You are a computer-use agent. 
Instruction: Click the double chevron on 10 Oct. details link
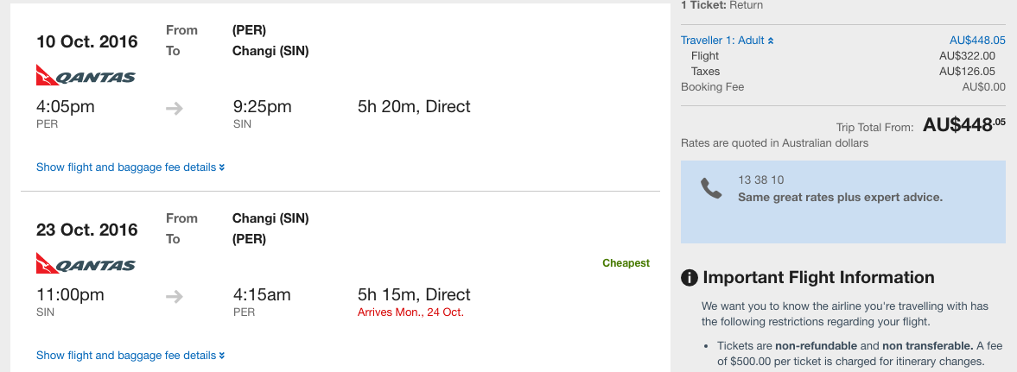coord(222,167)
